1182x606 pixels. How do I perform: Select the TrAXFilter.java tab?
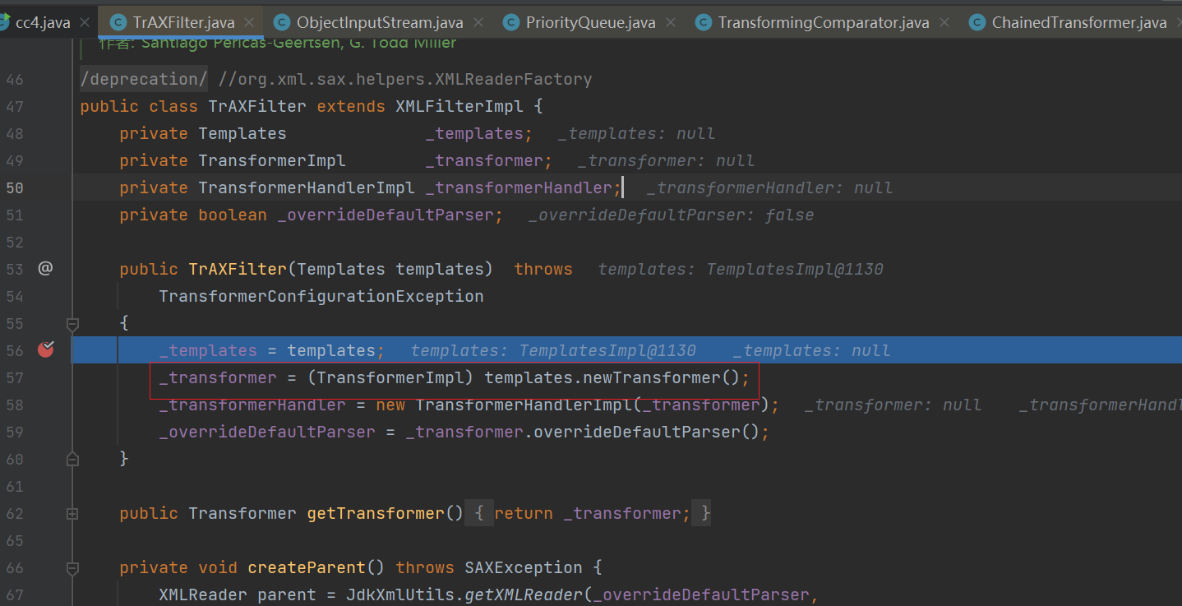(x=184, y=22)
